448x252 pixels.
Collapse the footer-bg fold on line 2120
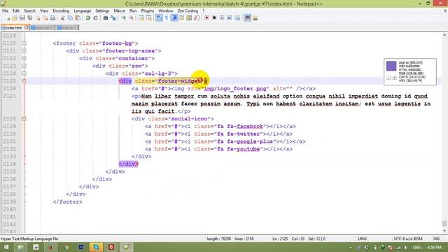[x=24, y=43]
